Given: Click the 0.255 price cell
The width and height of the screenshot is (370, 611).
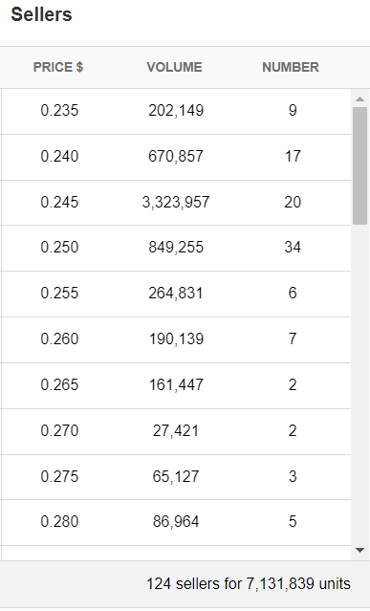Looking at the screenshot, I should (x=59, y=293).
